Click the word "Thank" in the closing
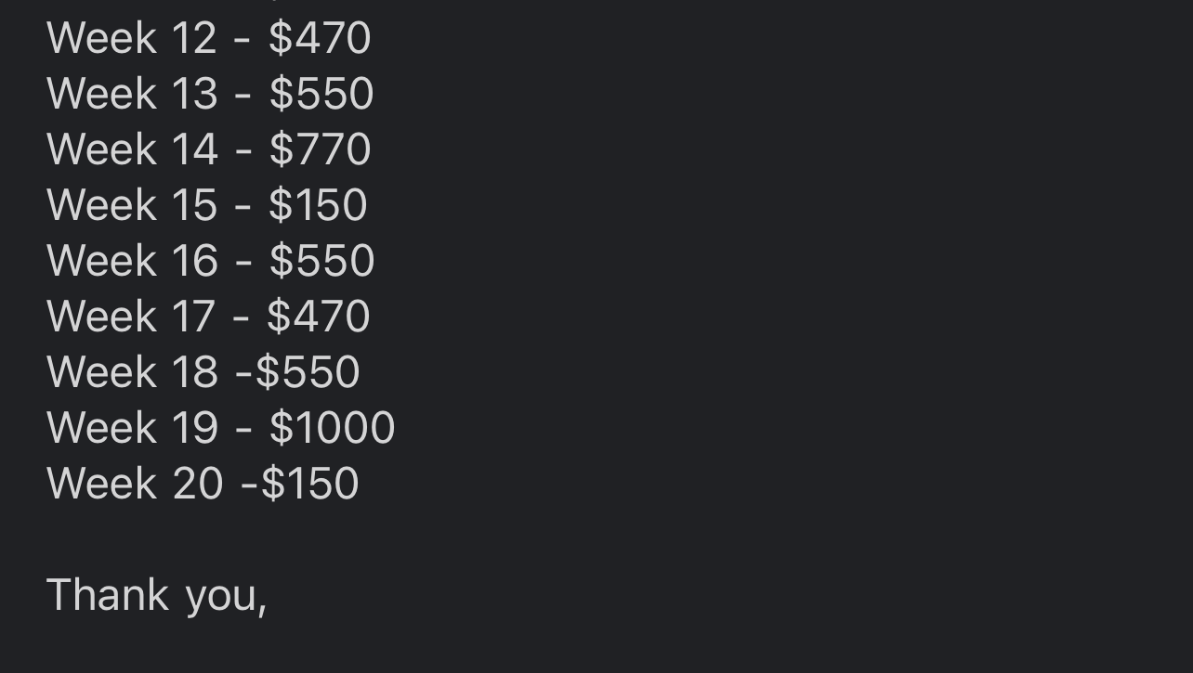Screen dimensions: 1193x673 pyautogui.click(x=107, y=596)
